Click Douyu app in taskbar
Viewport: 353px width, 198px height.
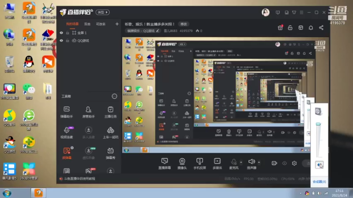coord(38,193)
